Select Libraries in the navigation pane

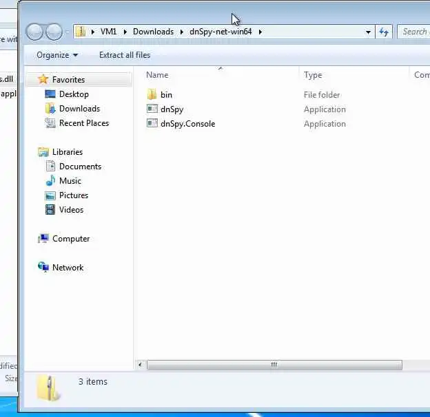coord(68,152)
